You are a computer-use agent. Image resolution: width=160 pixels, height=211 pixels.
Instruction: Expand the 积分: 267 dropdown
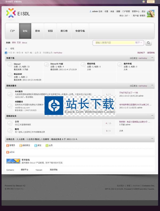(x=125, y=16)
